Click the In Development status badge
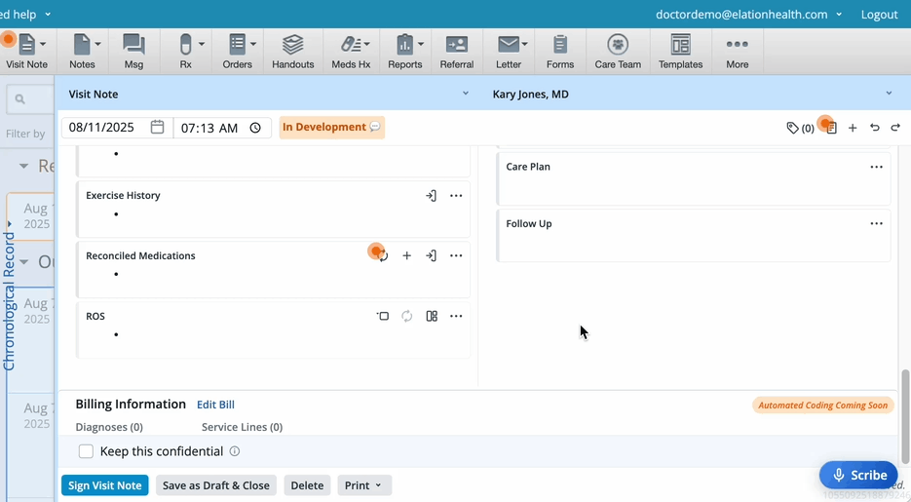This screenshot has height=502, width=911. [x=331, y=128]
